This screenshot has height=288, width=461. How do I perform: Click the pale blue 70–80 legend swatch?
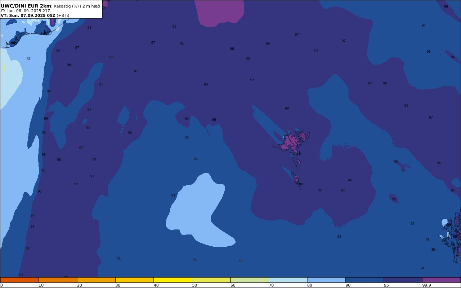(x=288, y=280)
